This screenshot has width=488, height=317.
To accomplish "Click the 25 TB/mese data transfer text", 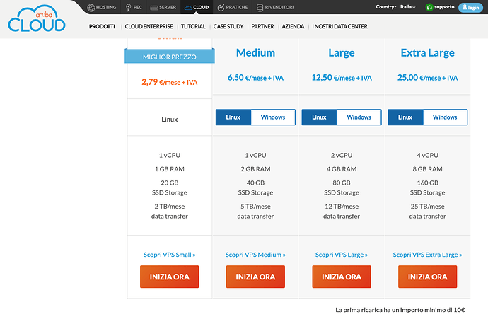I will (427, 211).
